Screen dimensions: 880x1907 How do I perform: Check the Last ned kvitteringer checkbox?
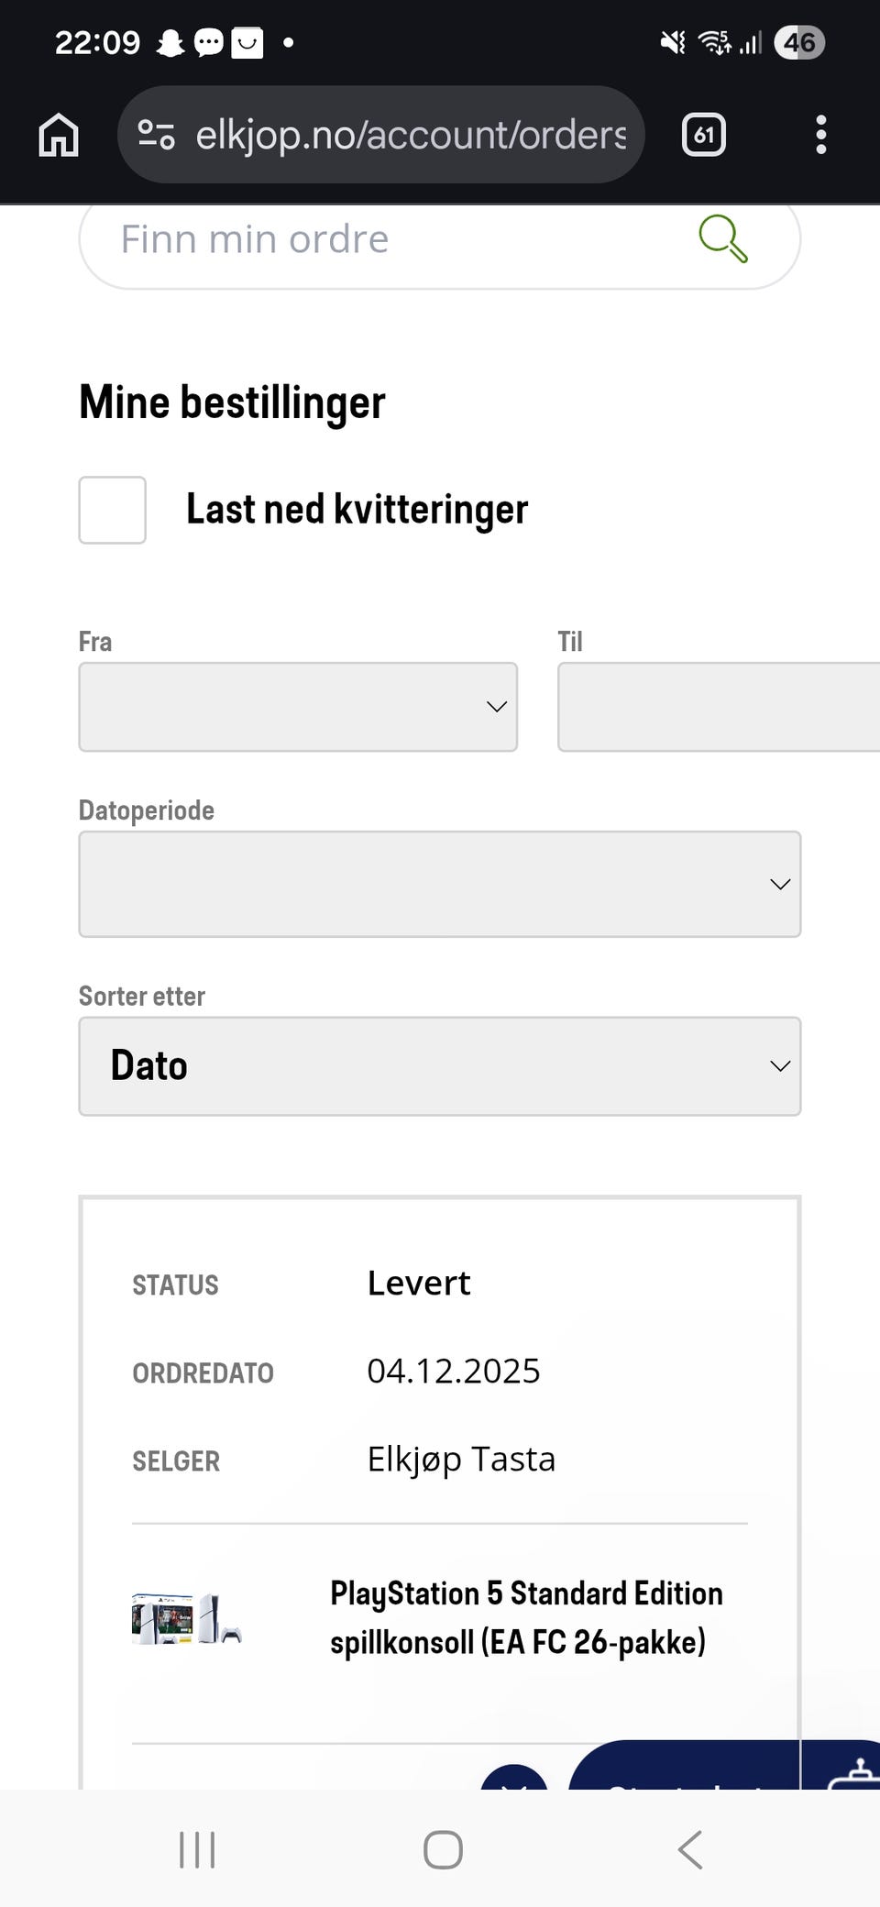112,510
